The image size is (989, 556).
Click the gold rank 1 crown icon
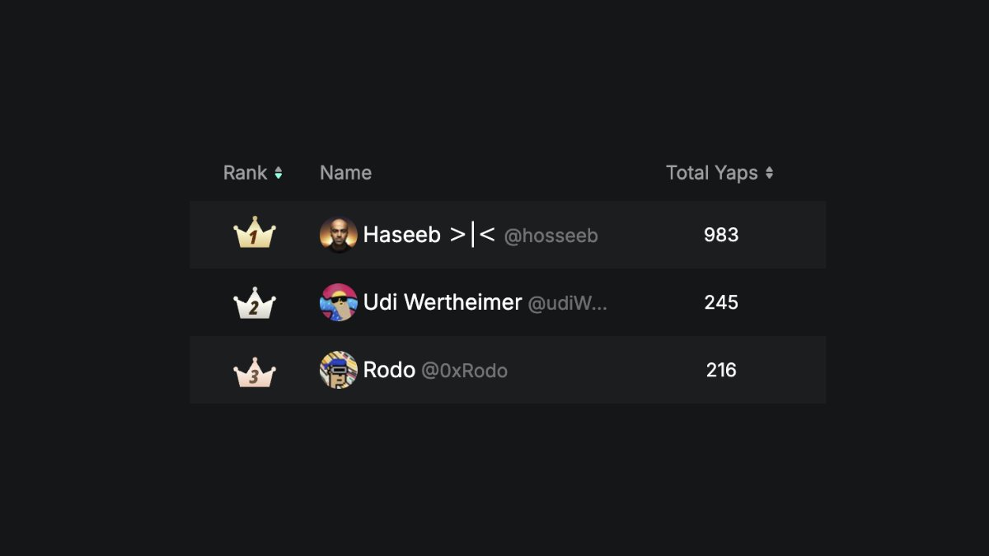(255, 233)
